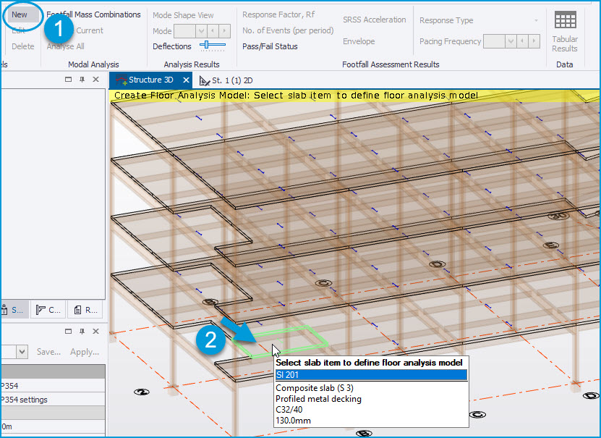Show the Pass/Fail Status results

270,46
